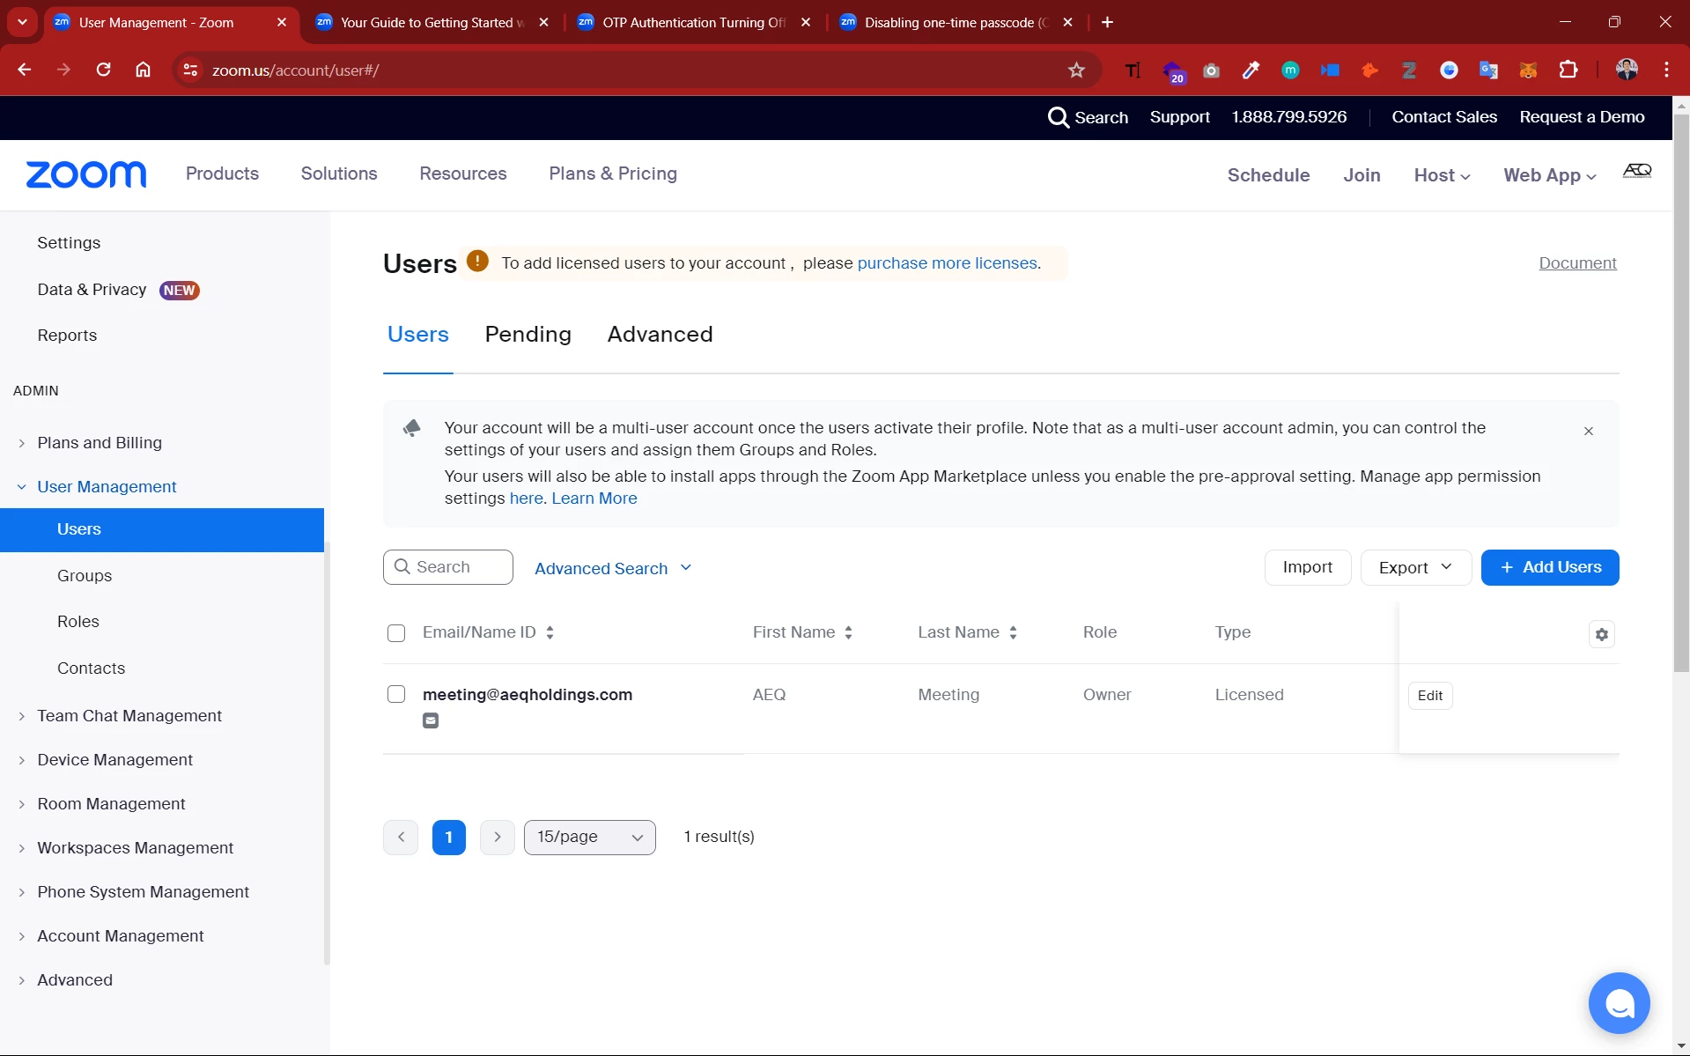Bookmark this page with star icon
The image size is (1690, 1056).
(x=1076, y=70)
